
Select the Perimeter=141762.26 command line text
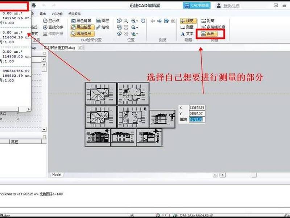[x=22, y=194]
